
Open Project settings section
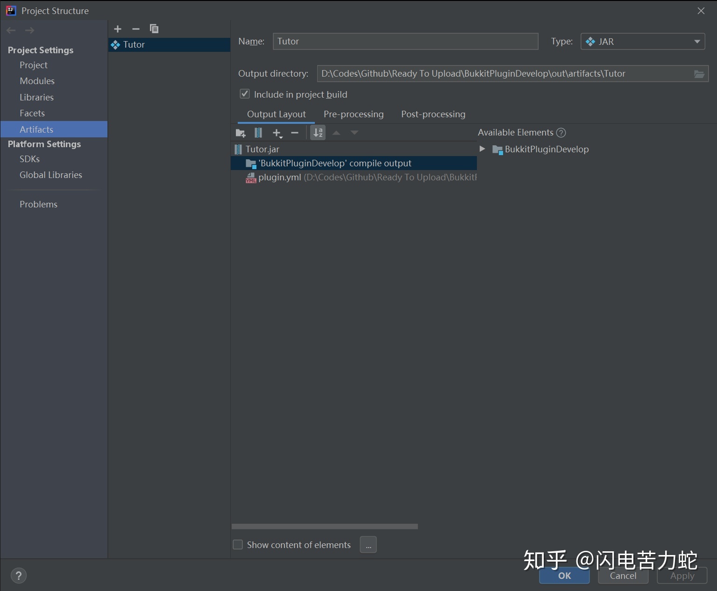point(34,65)
